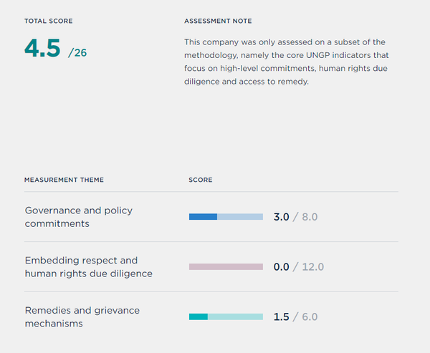The width and height of the screenshot is (430, 353).
Task: Select the 1.5 Remedies score value
Action: [x=281, y=317]
